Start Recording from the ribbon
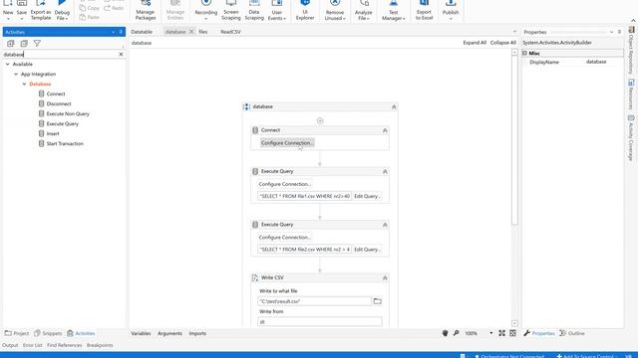Image resolution: width=638 pixels, height=358 pixels. 206,11
